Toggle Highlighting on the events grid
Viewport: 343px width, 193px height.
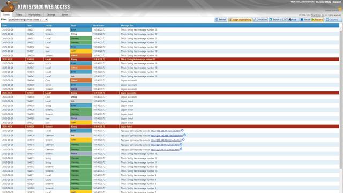[x=240, y=20]
